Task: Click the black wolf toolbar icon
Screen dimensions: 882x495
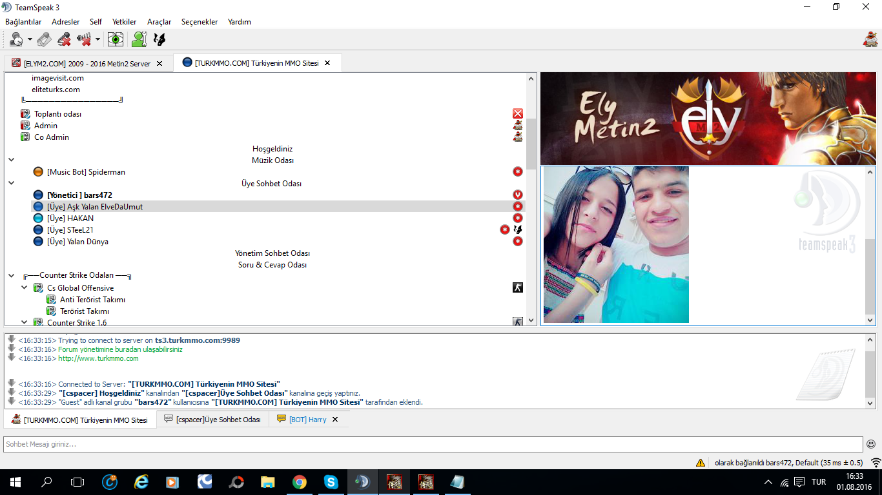Action: (x=159, y=39)
